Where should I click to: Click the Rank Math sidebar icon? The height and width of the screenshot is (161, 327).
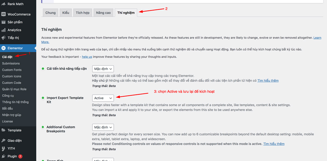coord(3,4)
